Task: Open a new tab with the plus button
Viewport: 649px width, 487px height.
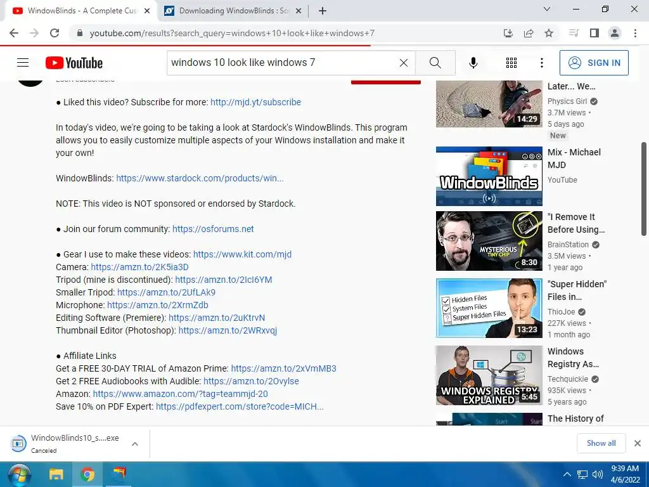Action: pyautogui.click(x=323, y=11)
